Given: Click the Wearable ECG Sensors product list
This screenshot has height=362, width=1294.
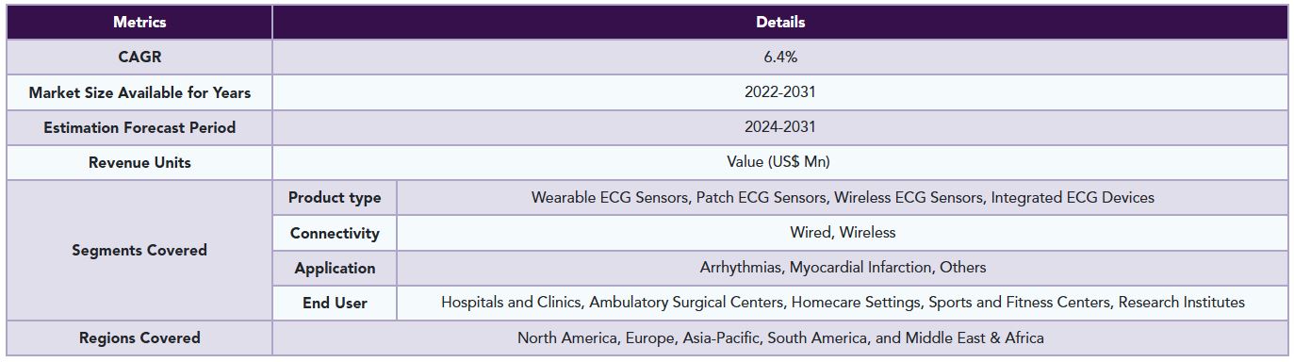Looking at the screenshot, I should coord(843,197).
